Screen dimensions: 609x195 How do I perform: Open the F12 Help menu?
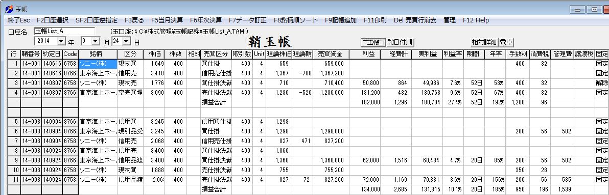[476, 20]
